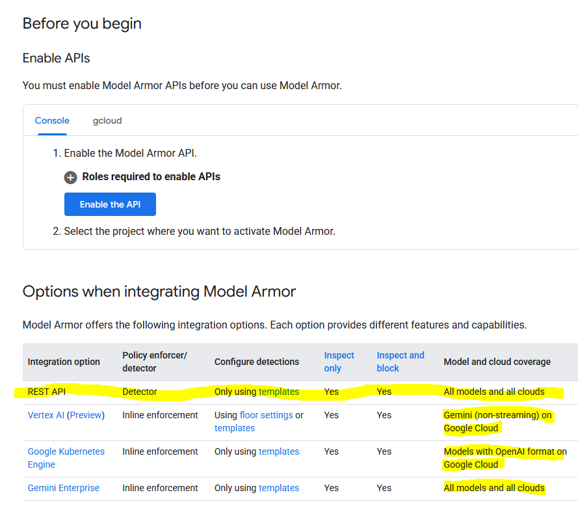Click Inspect only 'Yes' in REST API row

click(x=331, y=392)
